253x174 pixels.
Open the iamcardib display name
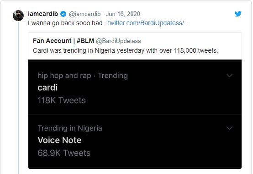(x=43, y=14)
